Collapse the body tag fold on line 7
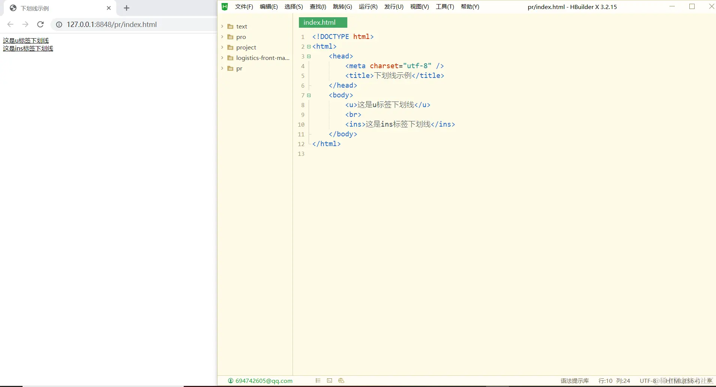The image size is (716, 387). pyautogui.click(x=309, y=96)
